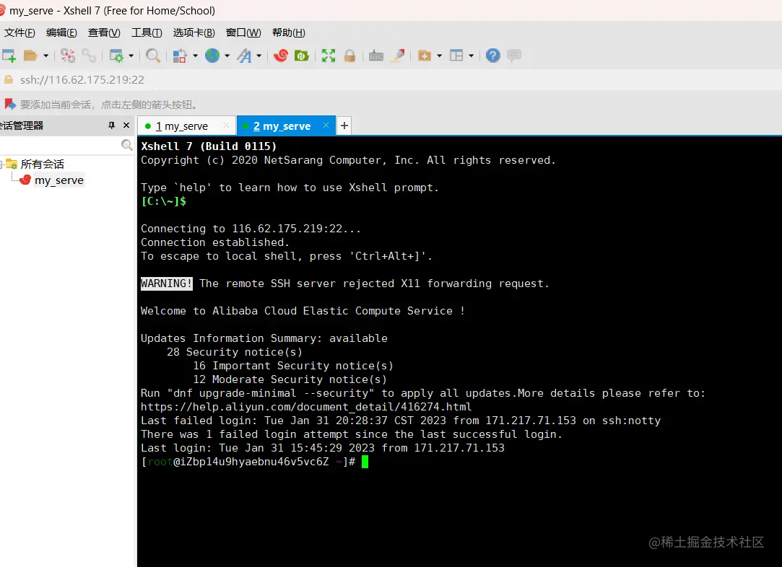Open Help via blue question mark icon
The height and width of the screenshot is (567, 782).
[492, 56]
